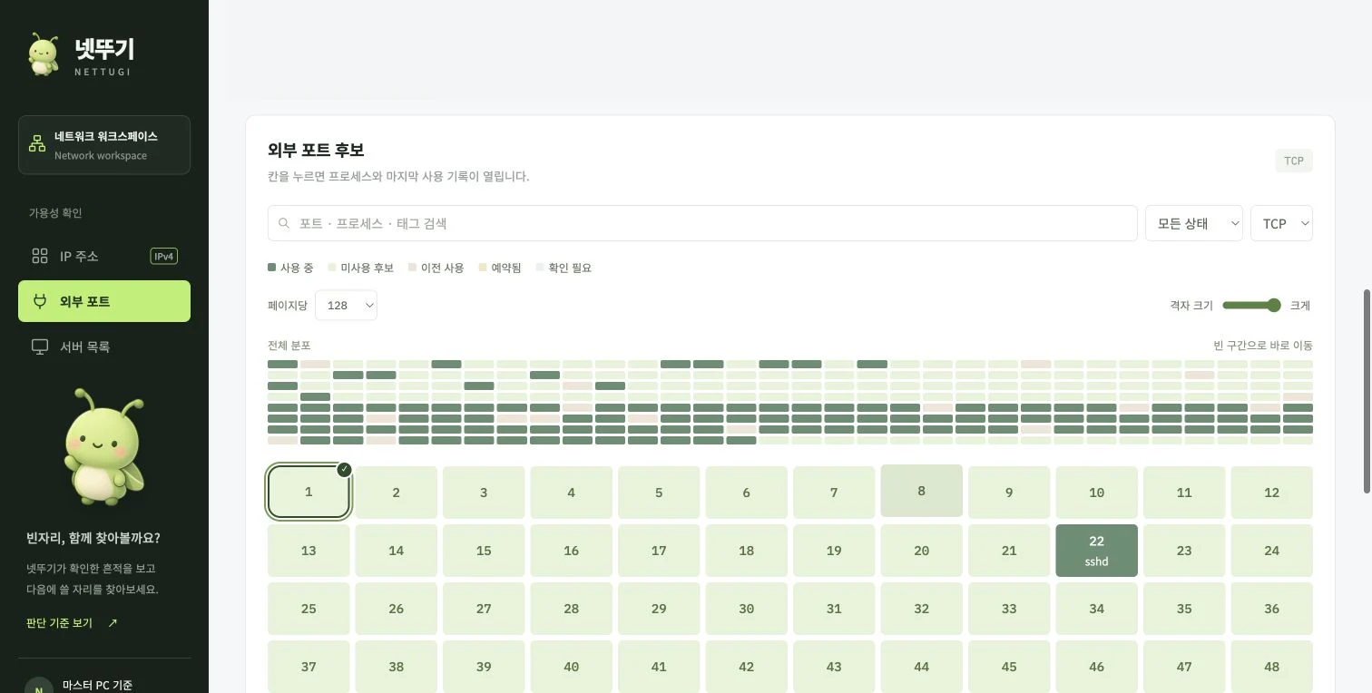Select the 외부 포트 menu item
This screenshot has height=693, width=1372.
pyautogui.click(x=104, y=301)
